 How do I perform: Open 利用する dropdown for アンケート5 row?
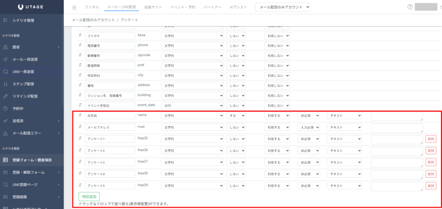[277, 186]
